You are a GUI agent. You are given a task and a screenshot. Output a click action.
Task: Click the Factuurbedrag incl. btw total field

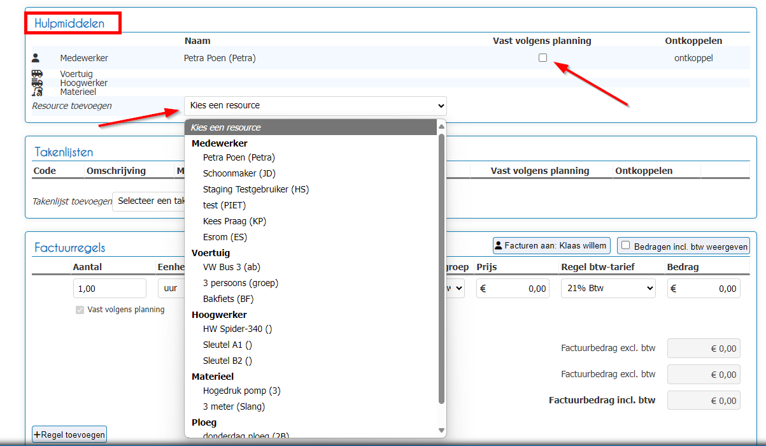pos(704,401)
